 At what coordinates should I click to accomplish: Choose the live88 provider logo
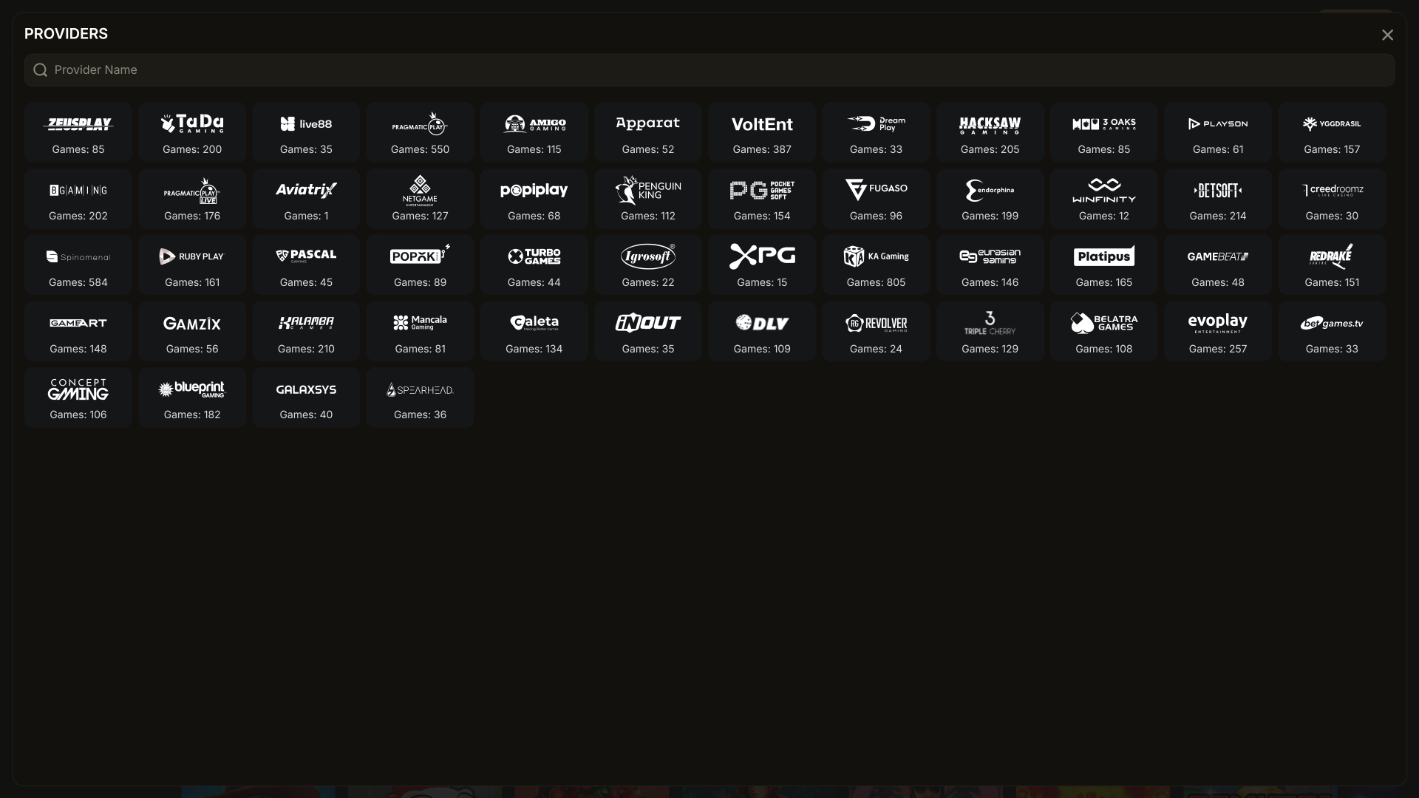click(x=306, y=124)
